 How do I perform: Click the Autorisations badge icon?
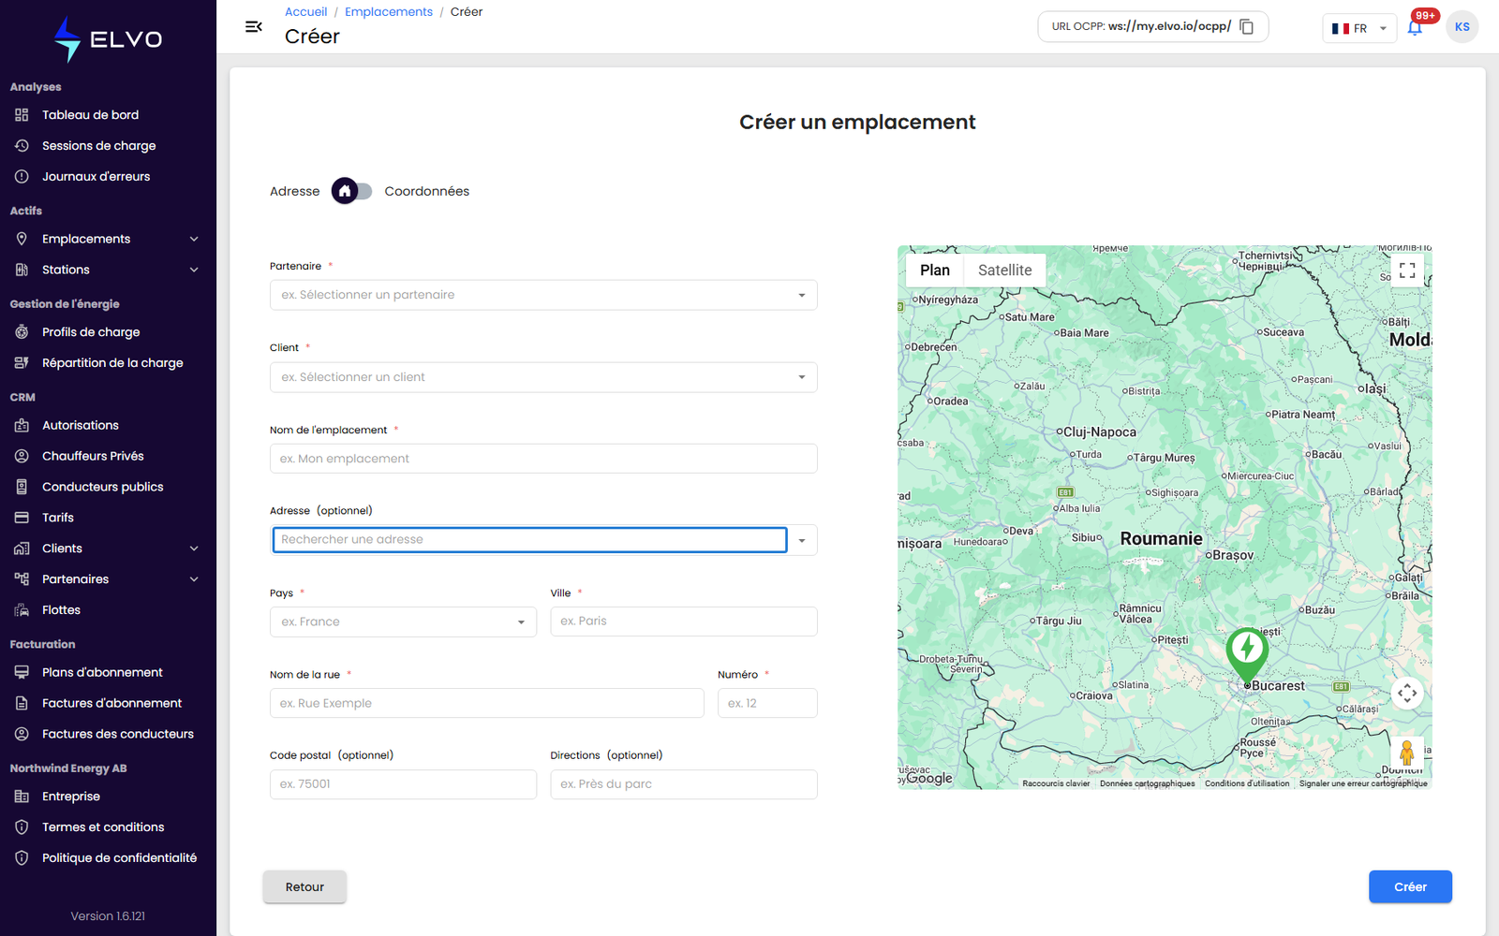click(22, 425)
